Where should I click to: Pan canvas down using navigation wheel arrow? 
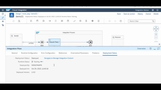click(x=156, y=30)
